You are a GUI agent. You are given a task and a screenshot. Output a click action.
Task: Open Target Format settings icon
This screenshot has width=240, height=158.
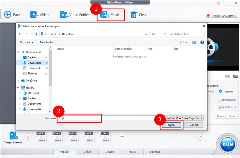coord(14,136)
